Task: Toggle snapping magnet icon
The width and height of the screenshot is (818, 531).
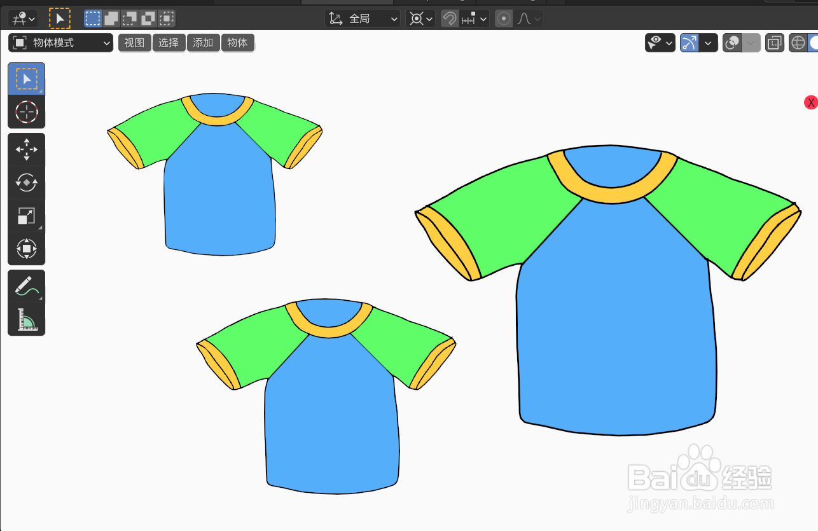Action: (450, 18)
